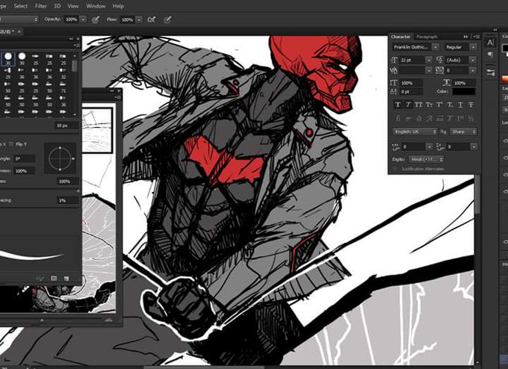The width and height of the screenshot is (508, 369).
Task: Toggle Faux Bold text style
Action: point(398,105)
